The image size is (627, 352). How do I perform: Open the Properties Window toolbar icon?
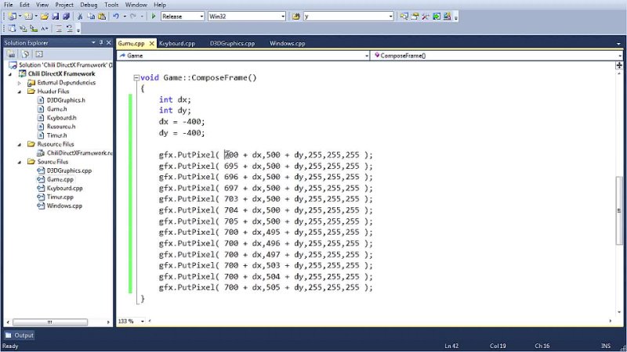point(415,16)
